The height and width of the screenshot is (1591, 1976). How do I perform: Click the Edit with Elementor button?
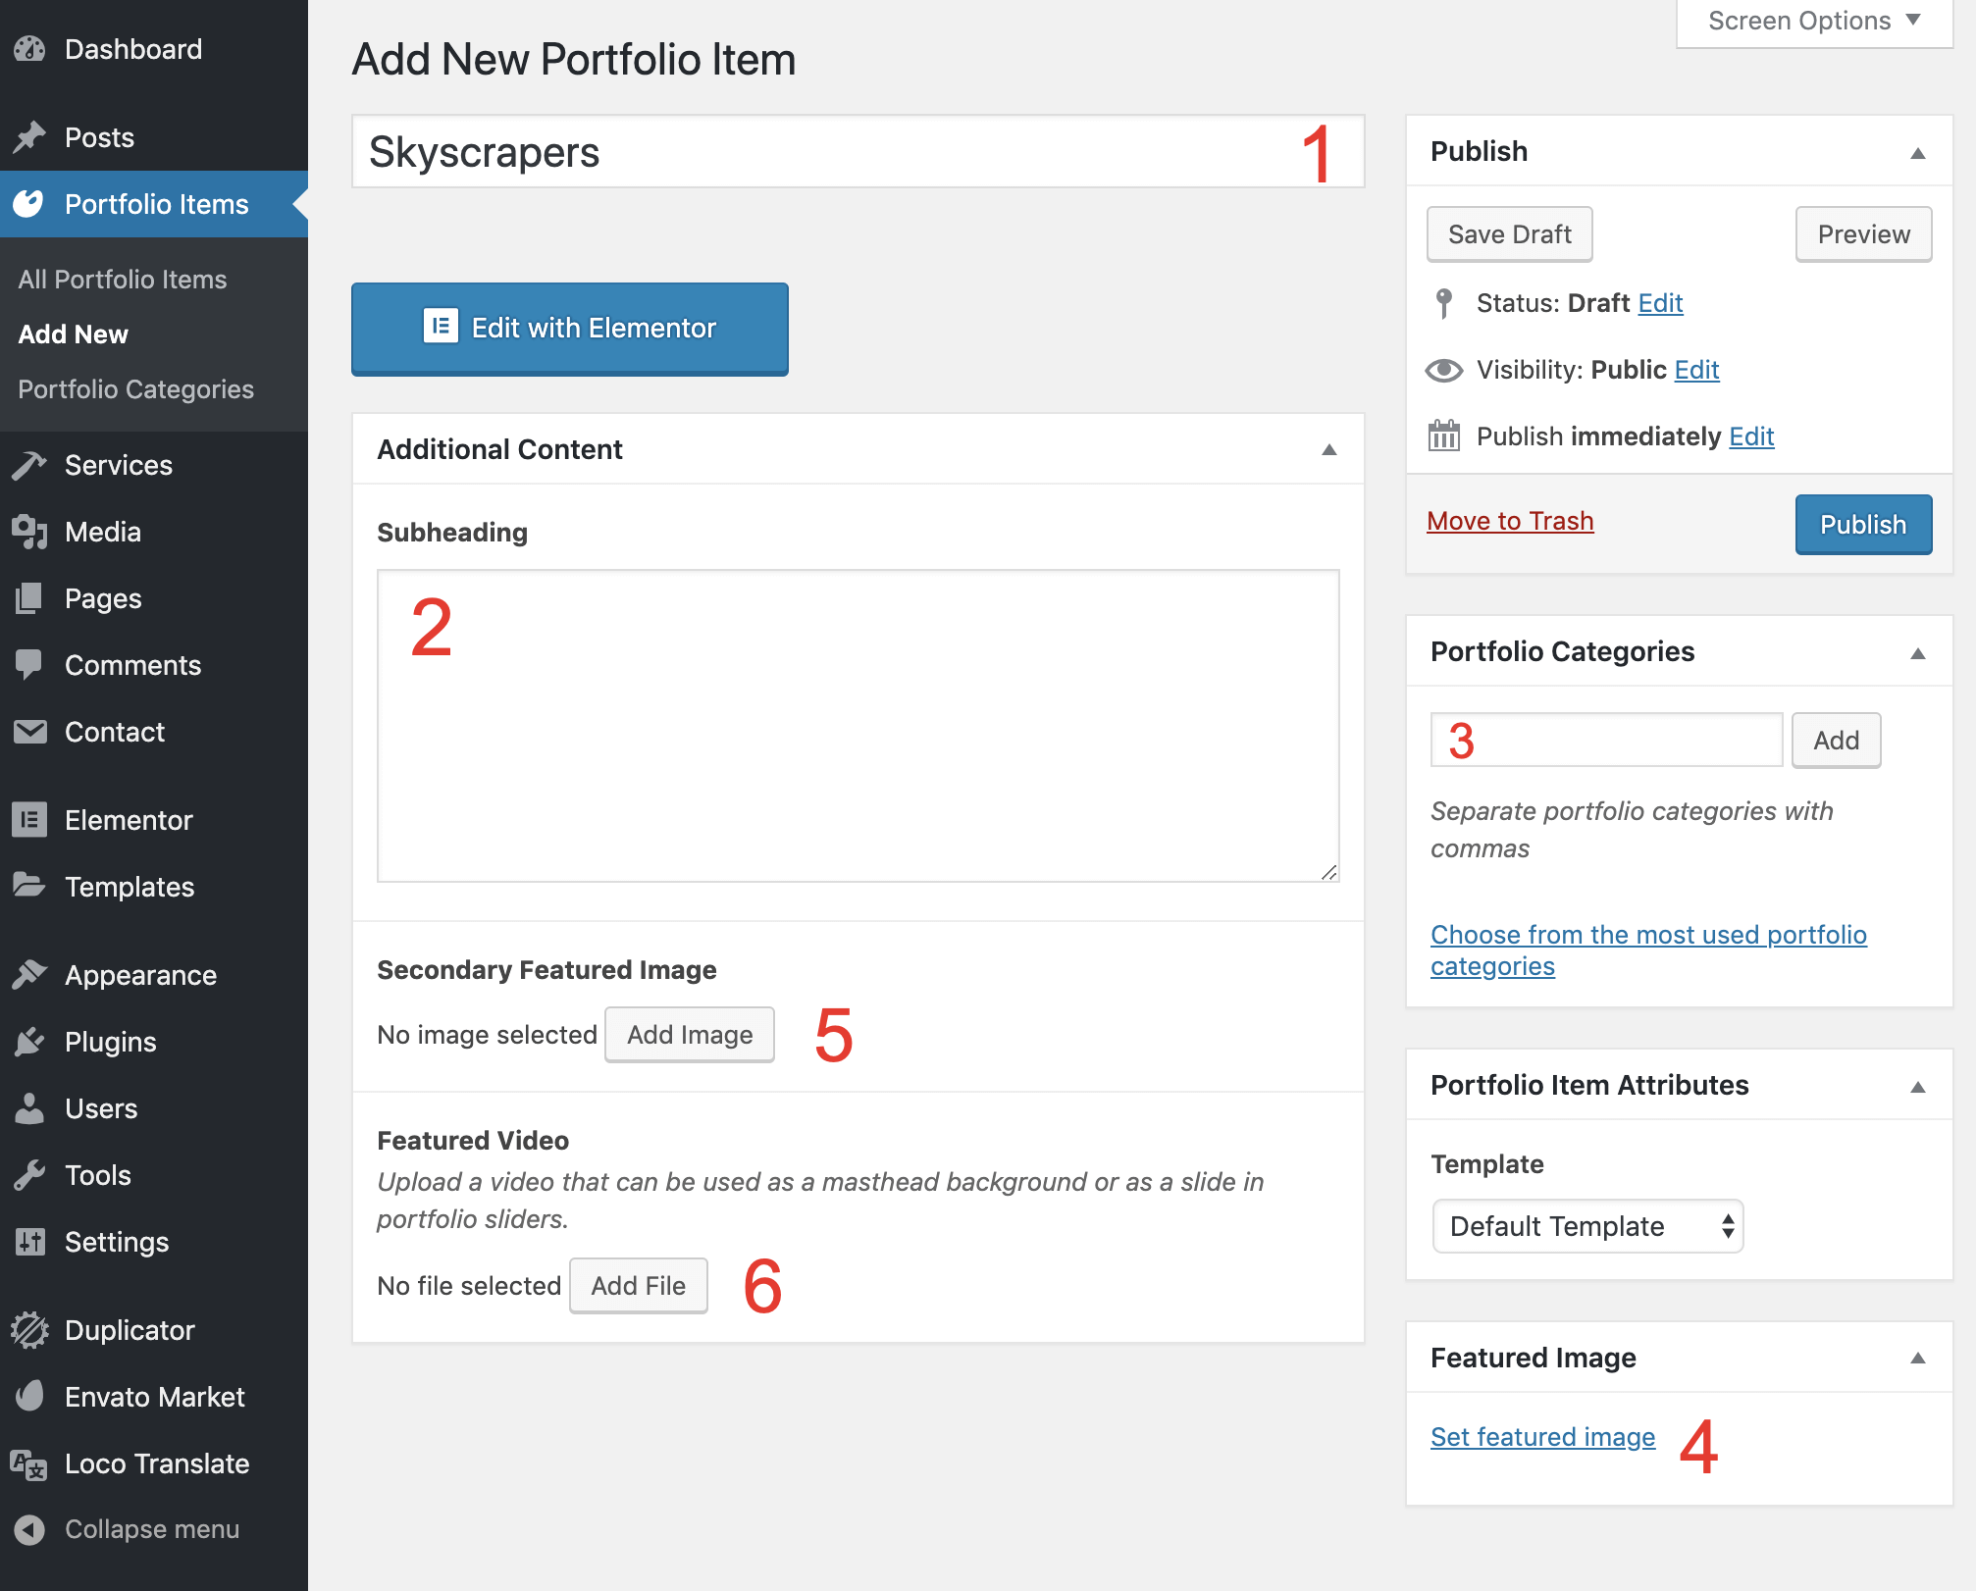pos(570,329)
